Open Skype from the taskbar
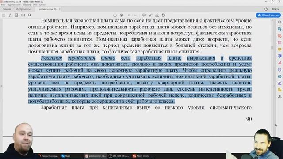 click(x=66, y=156)
